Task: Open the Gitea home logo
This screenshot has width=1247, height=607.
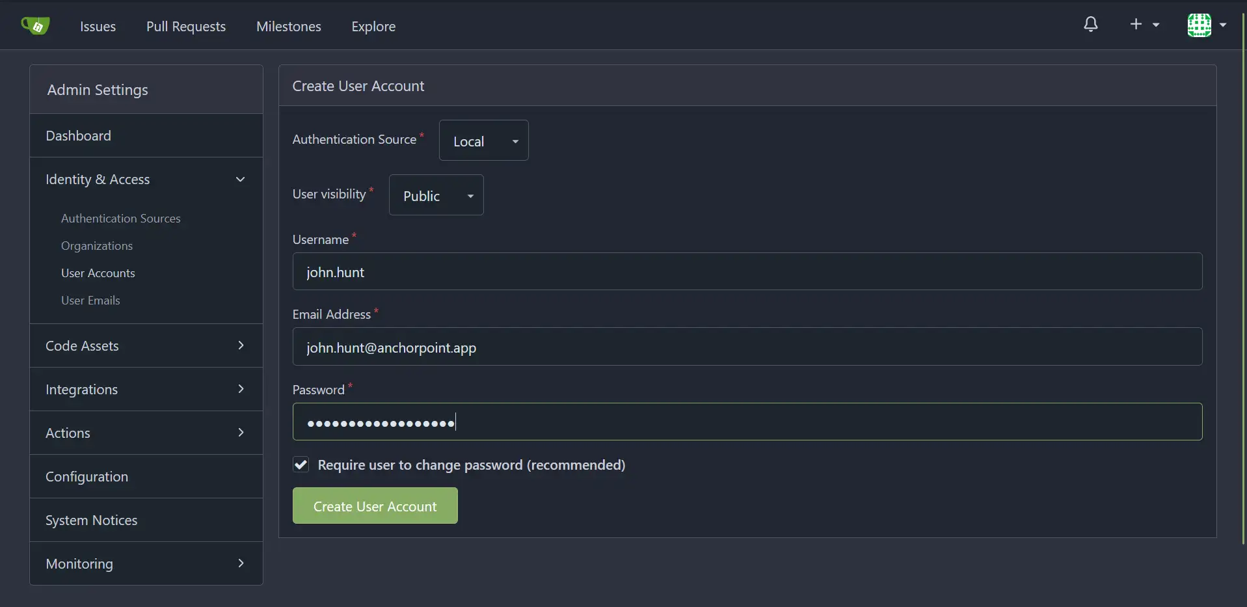Action: pyautogui.click(x=35, y=26)
